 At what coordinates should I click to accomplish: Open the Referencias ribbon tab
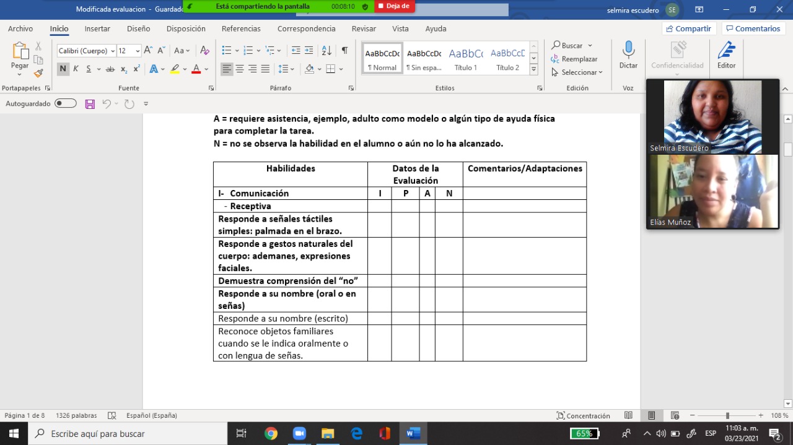click(x=241, y=28)
